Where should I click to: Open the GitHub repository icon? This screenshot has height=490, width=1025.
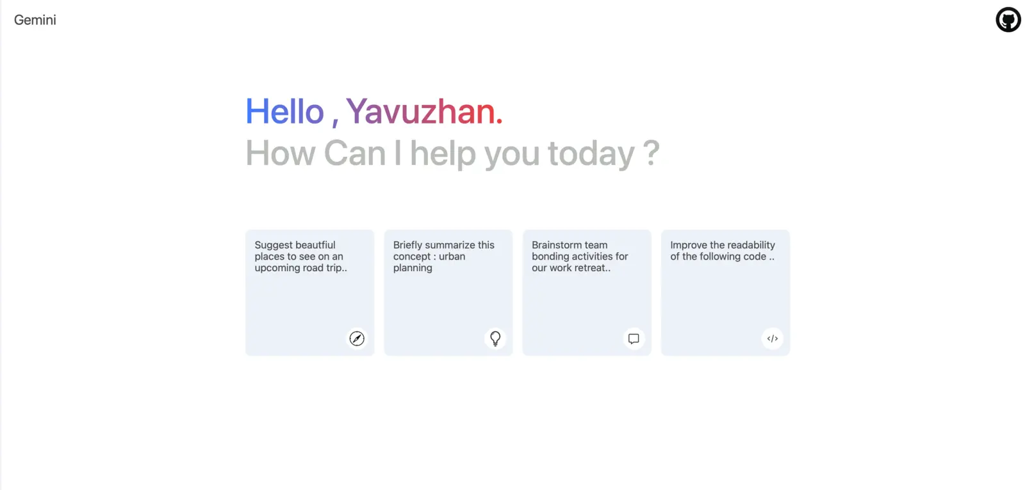pyautogui.click(x=1008, y=20)
